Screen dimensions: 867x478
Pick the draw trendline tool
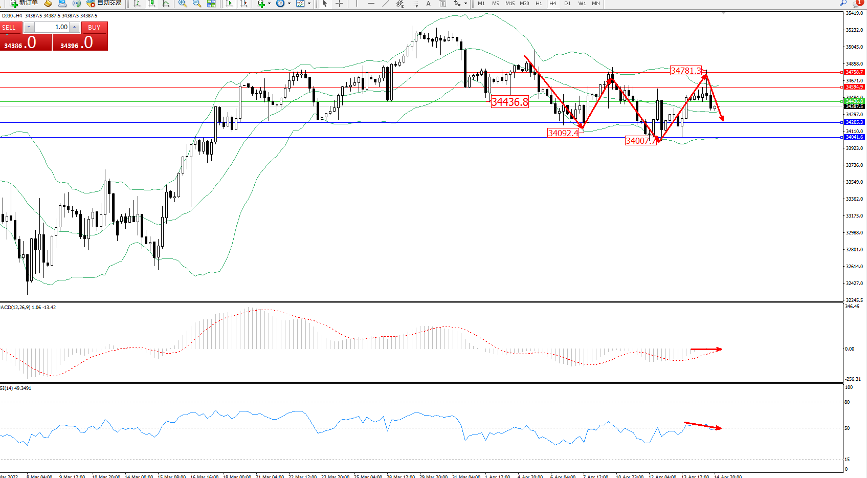(x=386, y=4)
